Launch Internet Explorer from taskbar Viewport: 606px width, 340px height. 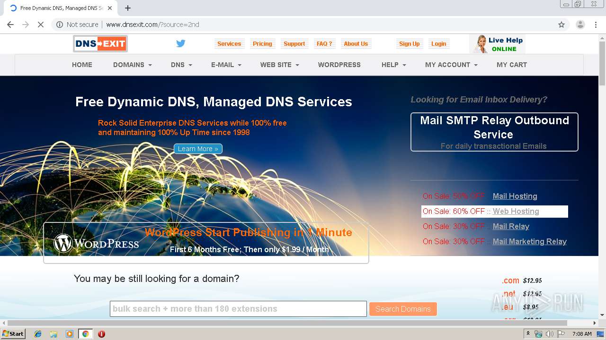(38, 334)
